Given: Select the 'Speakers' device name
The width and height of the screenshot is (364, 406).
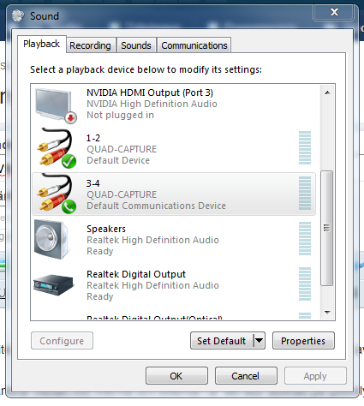Looking at the screenshot, I should tap(106, 229).
